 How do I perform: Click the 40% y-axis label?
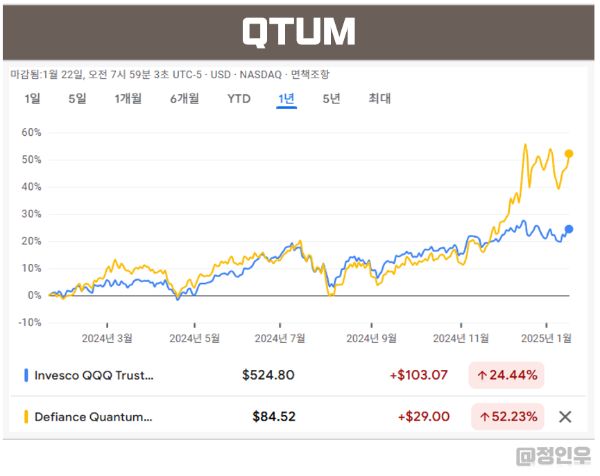31,187
